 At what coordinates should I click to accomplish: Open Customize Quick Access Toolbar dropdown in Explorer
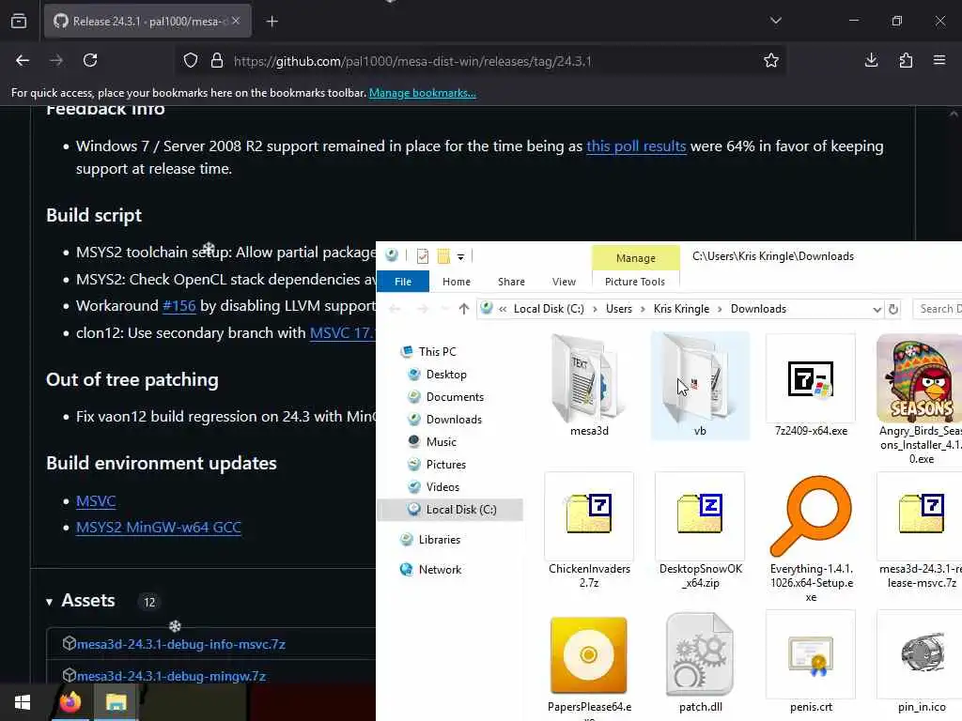[460, 257]
